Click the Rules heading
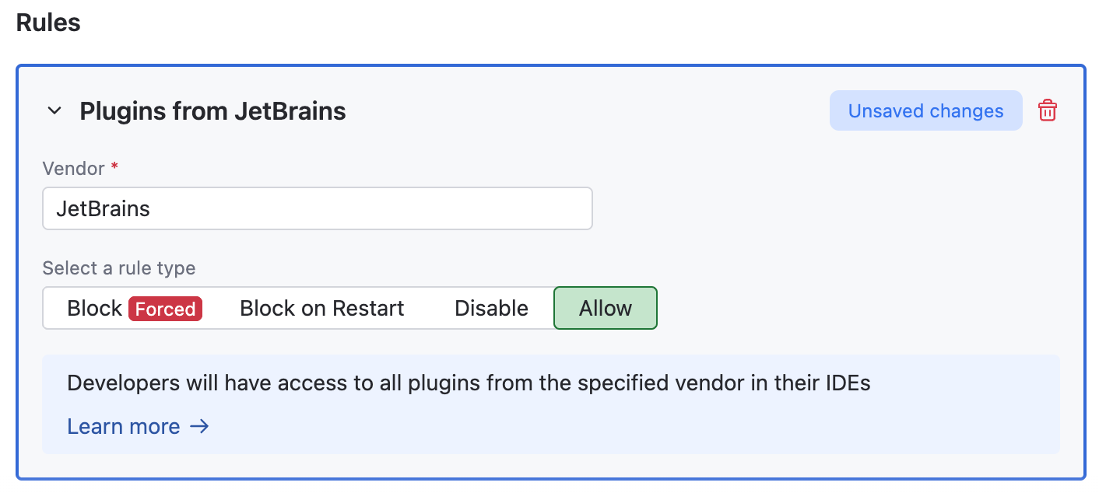 coord(47,23)
